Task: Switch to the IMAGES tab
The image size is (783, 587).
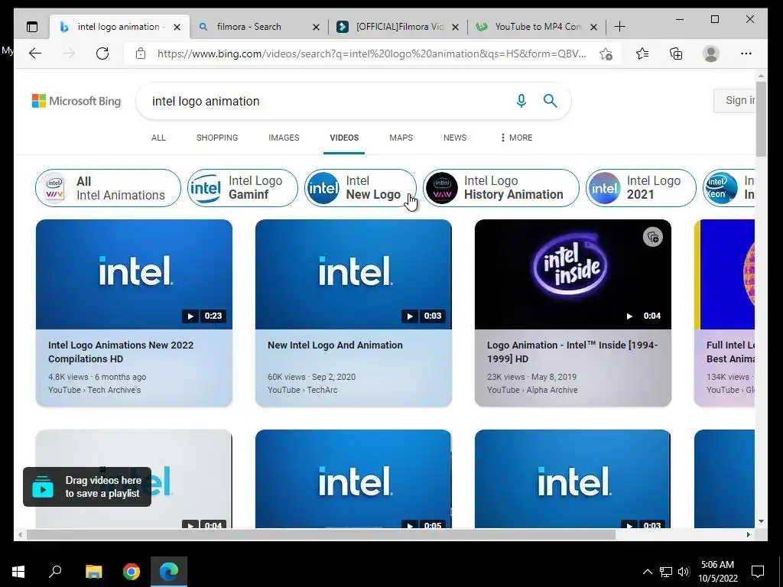Action: [x=284, y=138]
